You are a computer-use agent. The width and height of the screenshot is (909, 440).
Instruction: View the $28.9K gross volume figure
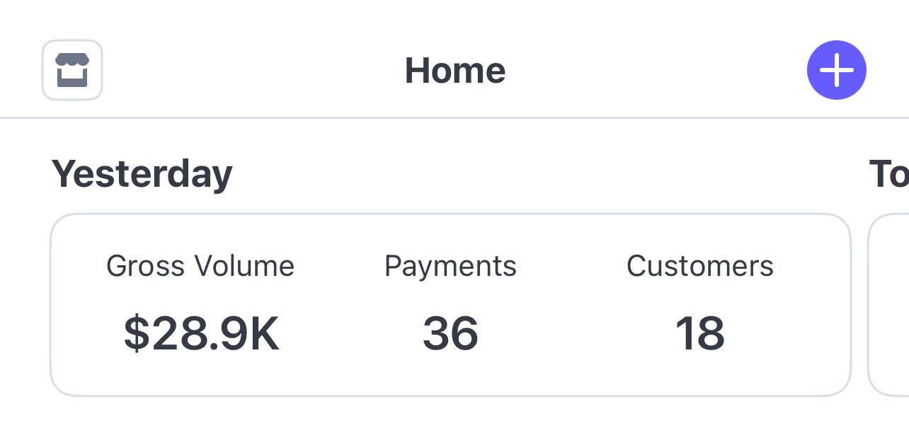tap(202, 333)
